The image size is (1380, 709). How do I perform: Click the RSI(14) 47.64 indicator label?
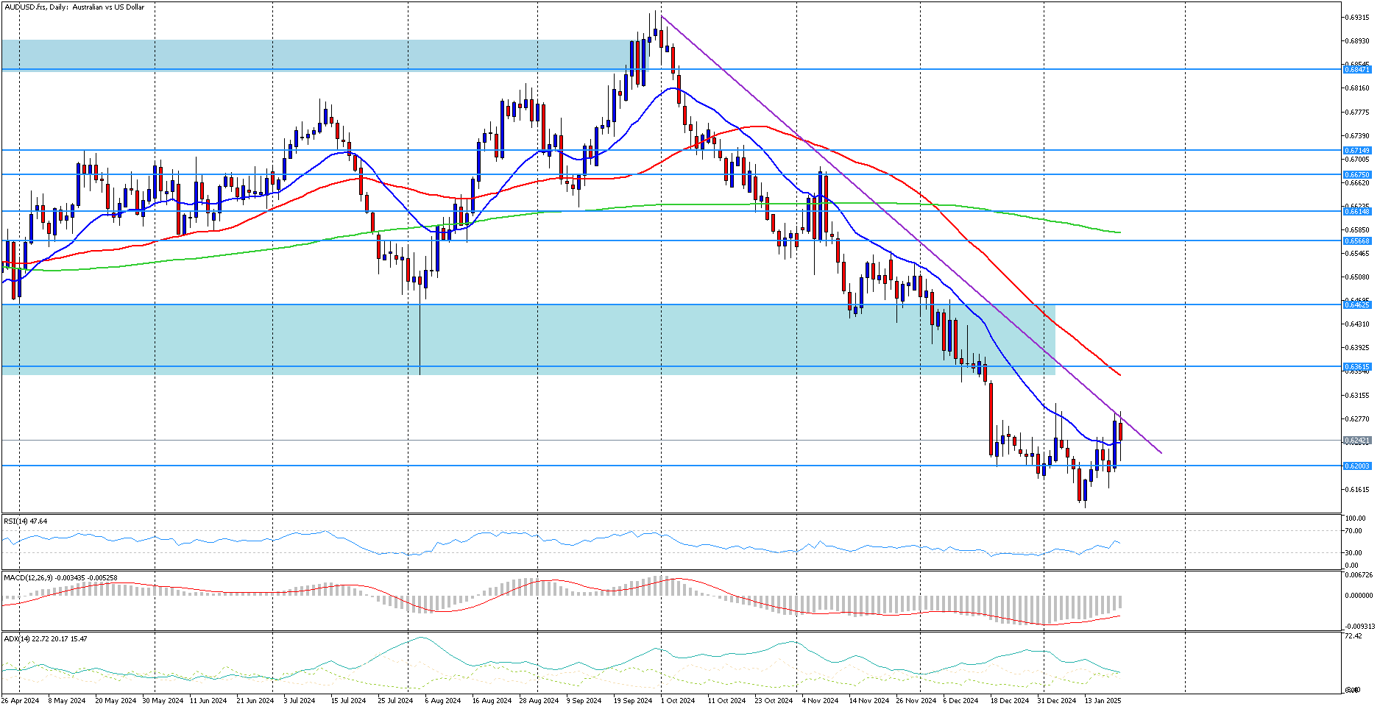[26, 521]
